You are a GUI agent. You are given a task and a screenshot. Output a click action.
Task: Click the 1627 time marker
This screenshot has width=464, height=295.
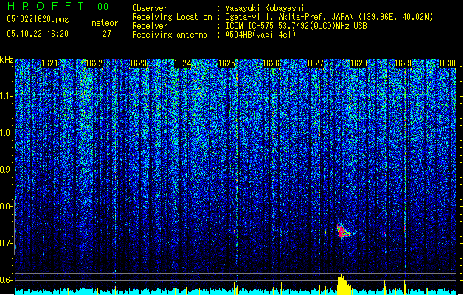point(315,63)
